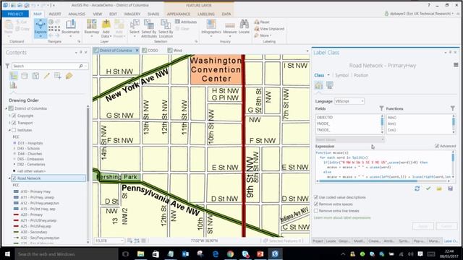Select the Label expression home icon
This screenshot has height=260, width=463.
click(x=318, y=85)
